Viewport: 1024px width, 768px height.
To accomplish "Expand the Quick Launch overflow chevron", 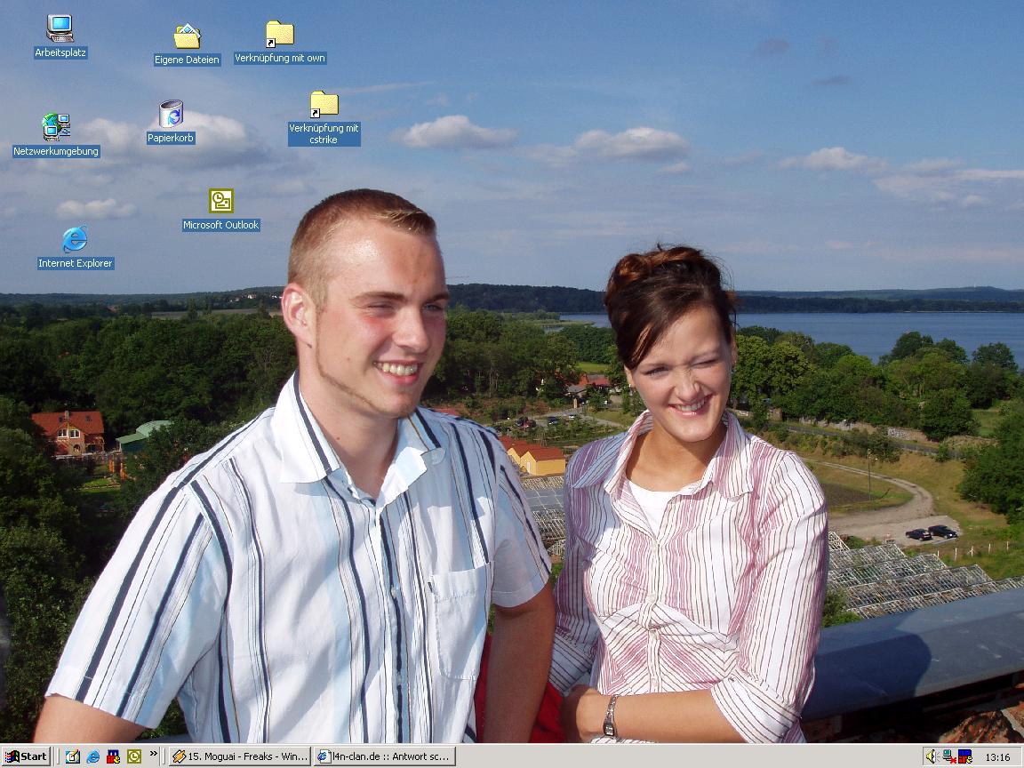I will (153, 754).
